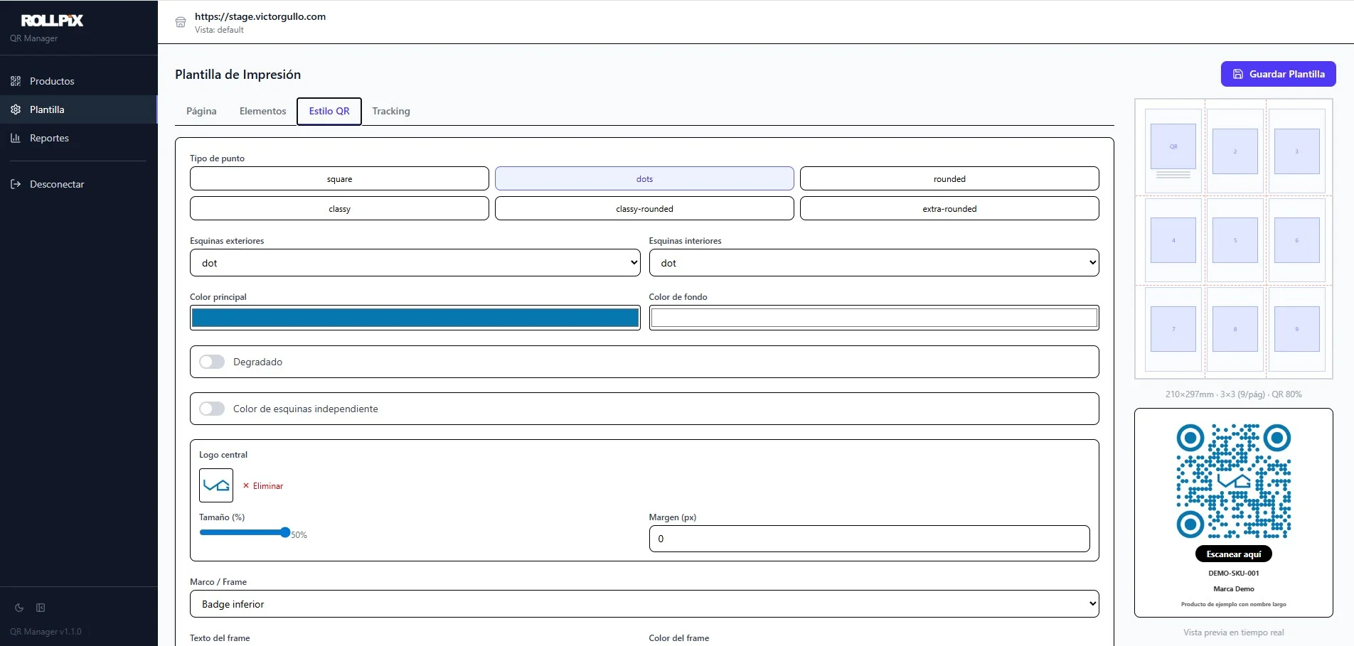Screen dimensions: 1354x646
Task: Click cell 7 in the page layout preview
Action: coord(1173,329)
